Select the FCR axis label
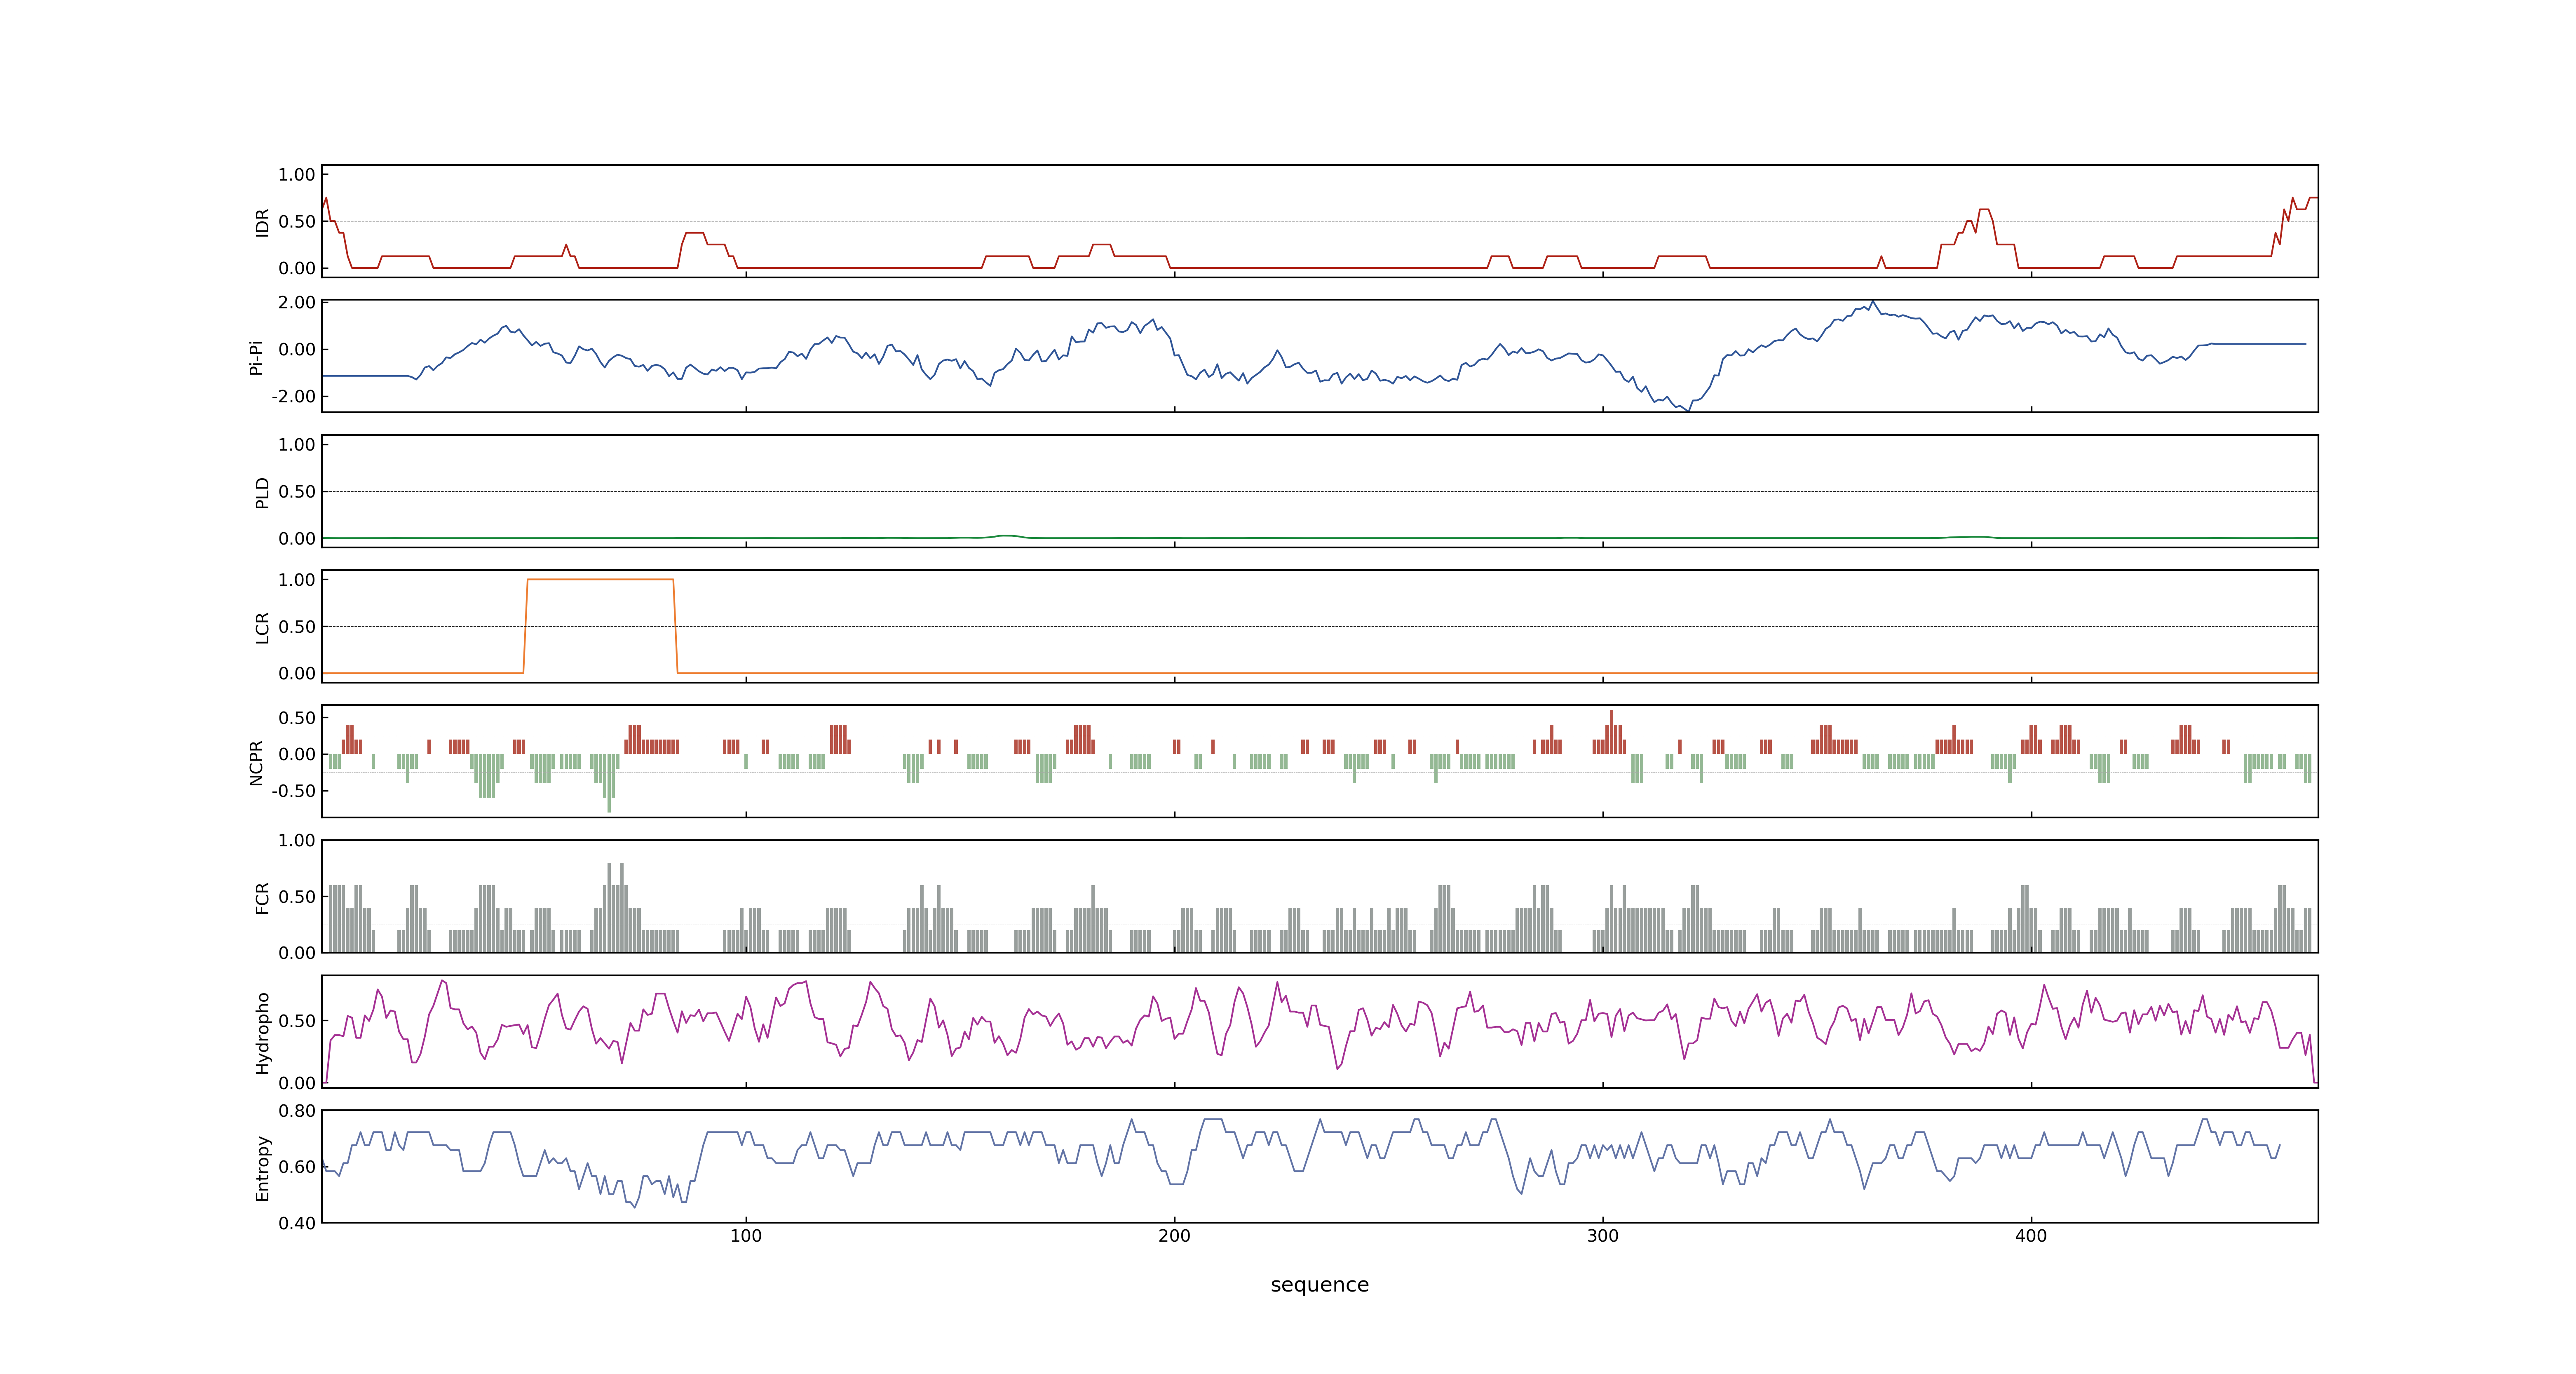Viewport: 2576px width, 1374px height. coord(262,897)
